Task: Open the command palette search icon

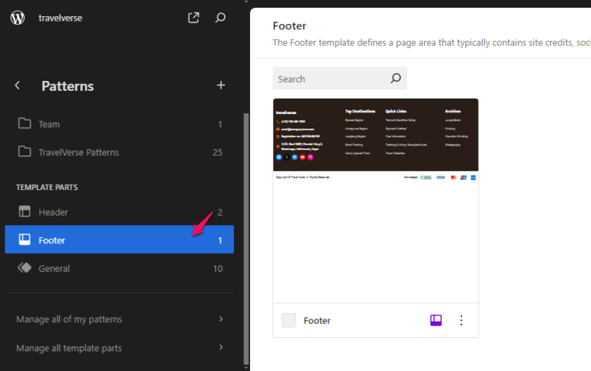Action: point(221,18)
